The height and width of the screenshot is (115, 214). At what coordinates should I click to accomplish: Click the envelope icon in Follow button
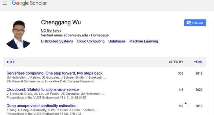[x=189, y=23]
